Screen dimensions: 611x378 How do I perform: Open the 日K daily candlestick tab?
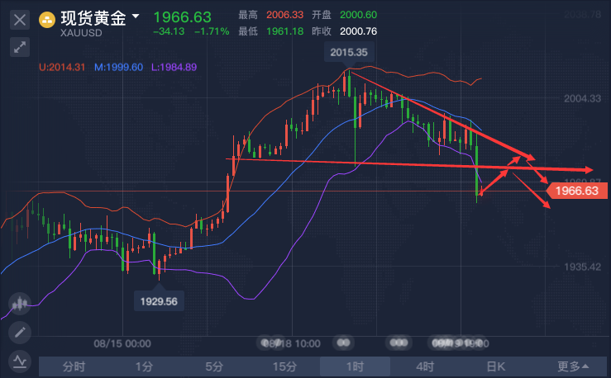click(x=496, y=366)
